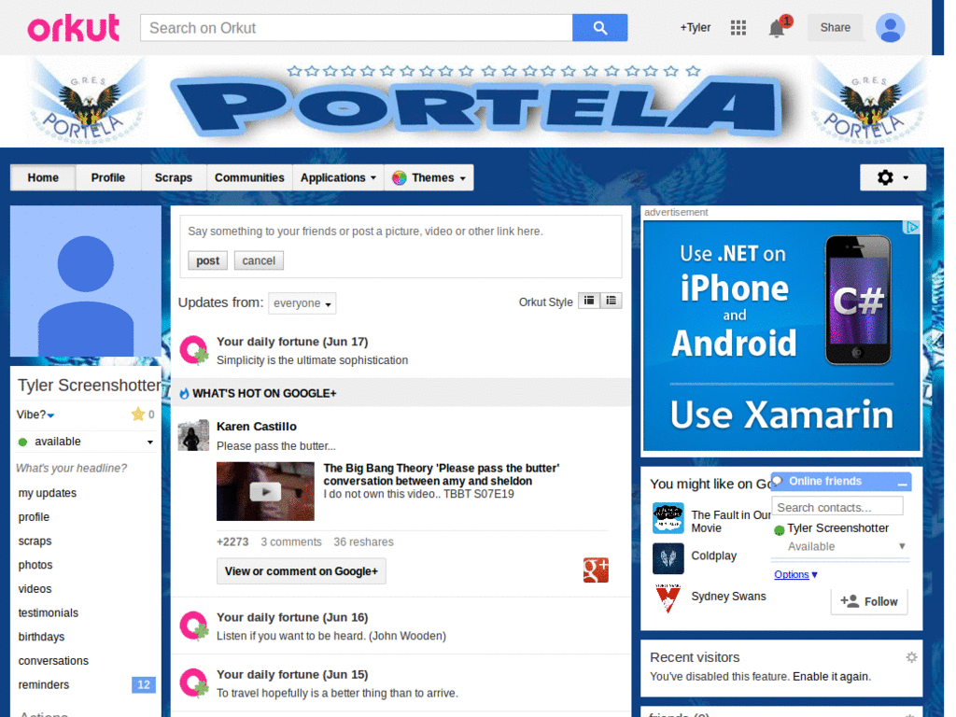Open the Big Bang Theory video title
956x717 pixels.
click(442, 474)
